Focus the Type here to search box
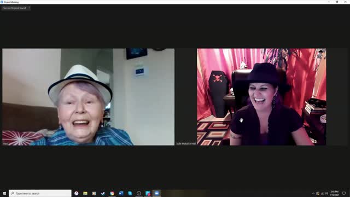 [x=40, y=193]
